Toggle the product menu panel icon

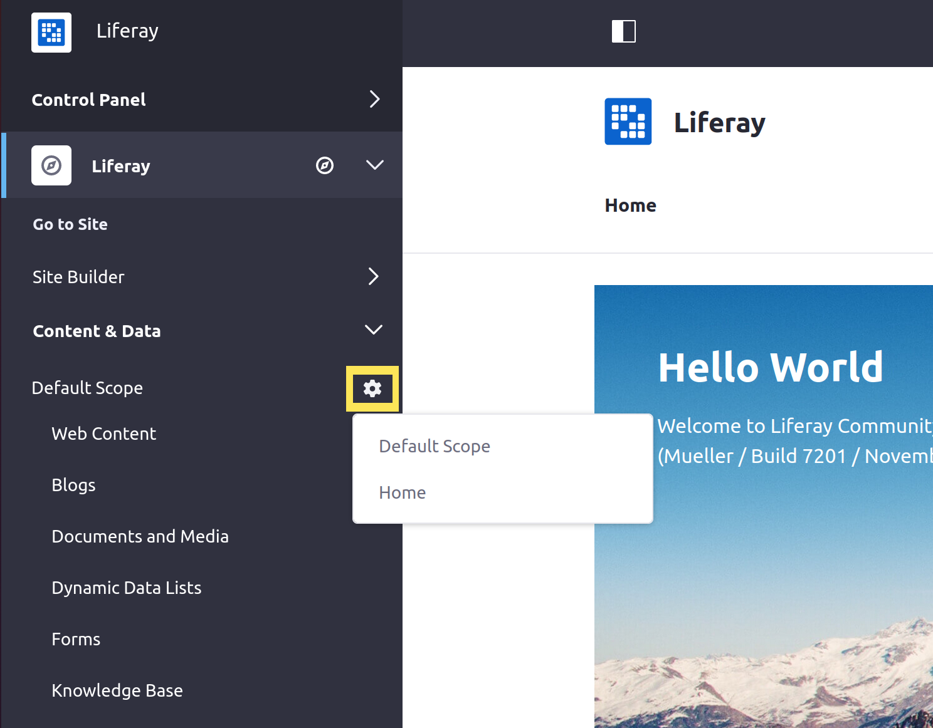623,31
